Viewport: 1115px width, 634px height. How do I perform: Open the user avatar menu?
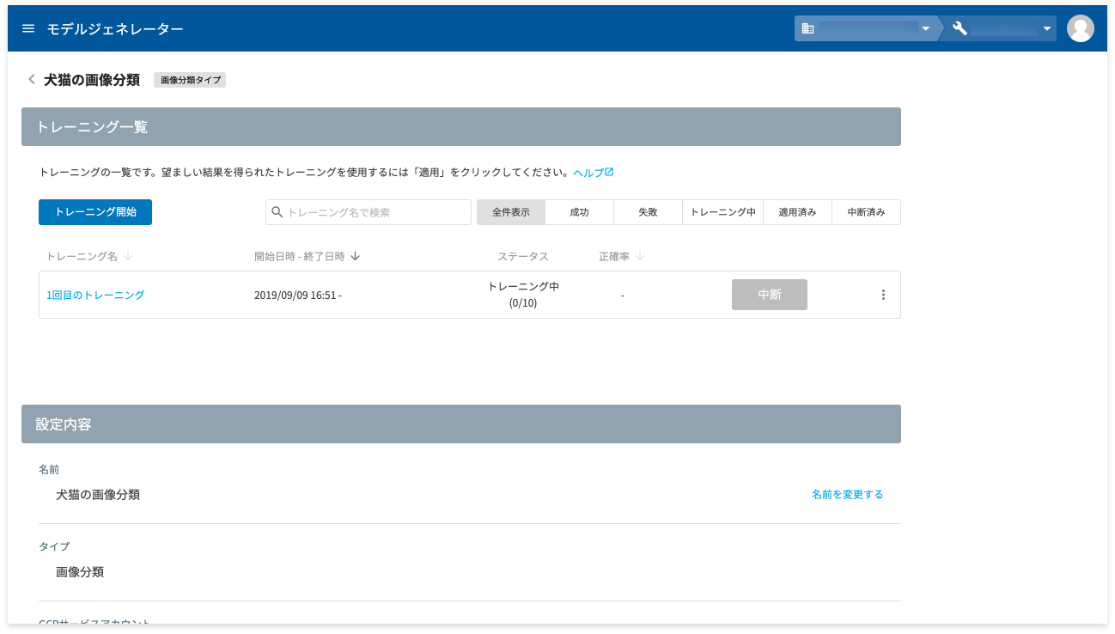point(1080,28)
